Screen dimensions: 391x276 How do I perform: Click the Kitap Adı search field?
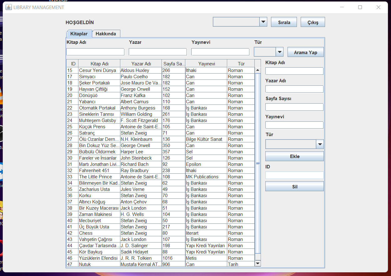(95, 52)
